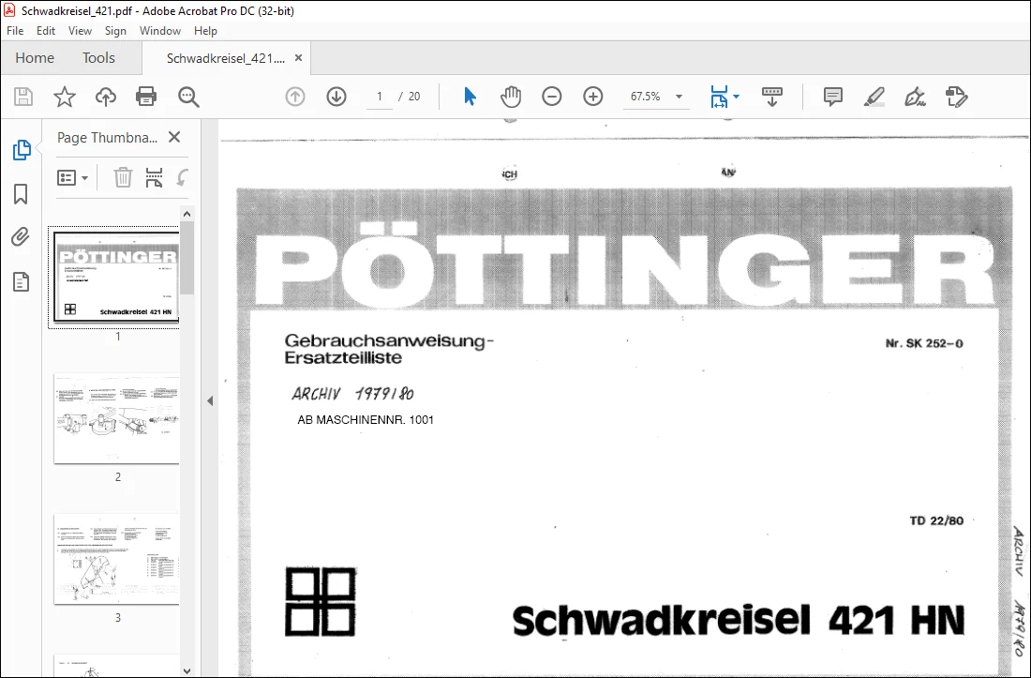The height and width of the screenshot is (678, 1031).
Task: Show the Page Thumbnails pane
Action: [22, 150]
